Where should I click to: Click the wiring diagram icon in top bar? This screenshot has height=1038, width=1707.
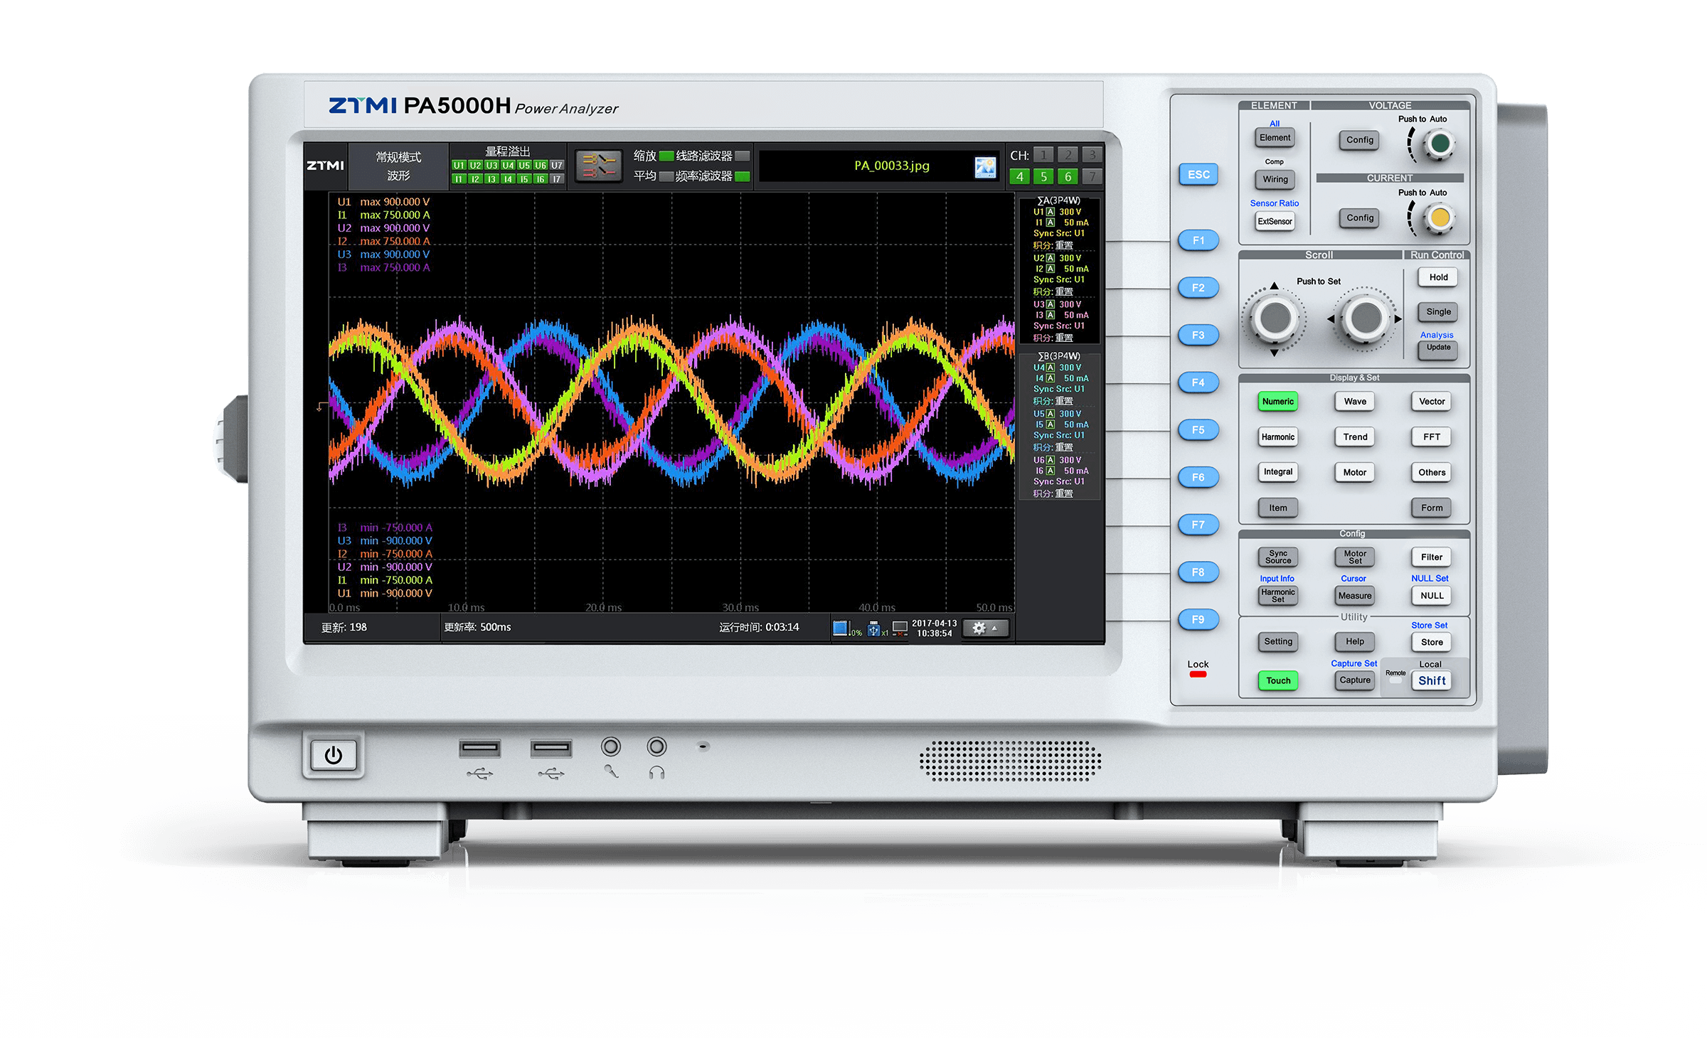tap(598, 166)
